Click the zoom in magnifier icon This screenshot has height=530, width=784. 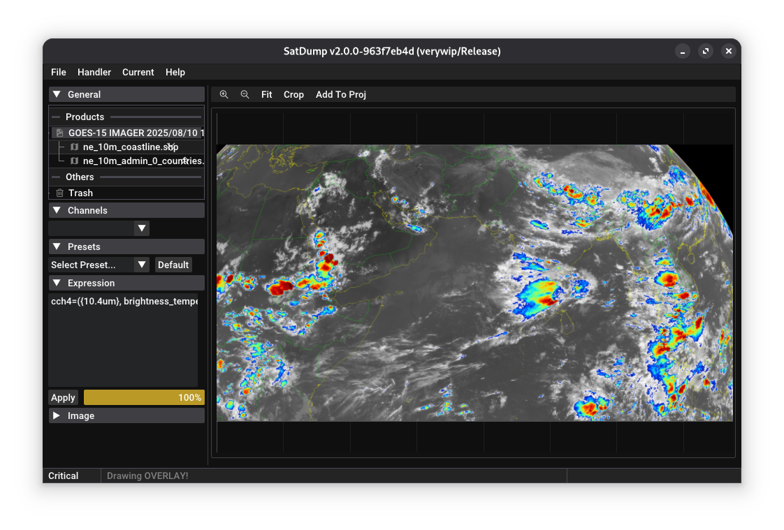point(224,94)
